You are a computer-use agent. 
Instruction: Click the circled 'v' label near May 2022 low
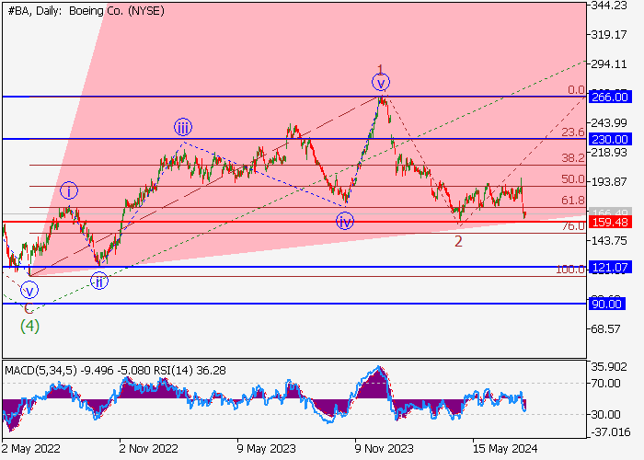[x=29, y=291]
